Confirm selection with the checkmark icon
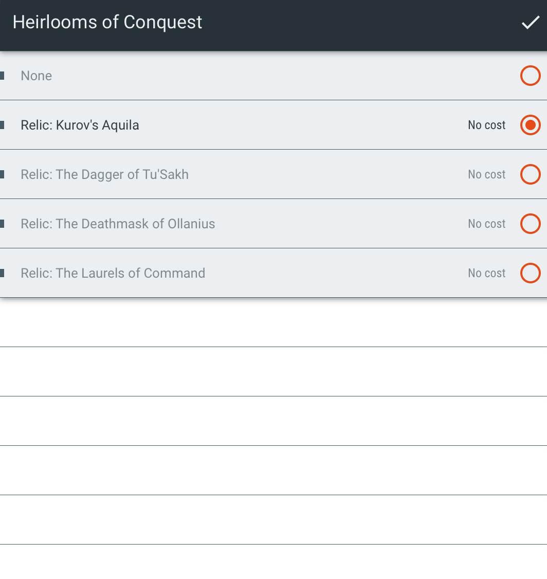 (531, 22)
